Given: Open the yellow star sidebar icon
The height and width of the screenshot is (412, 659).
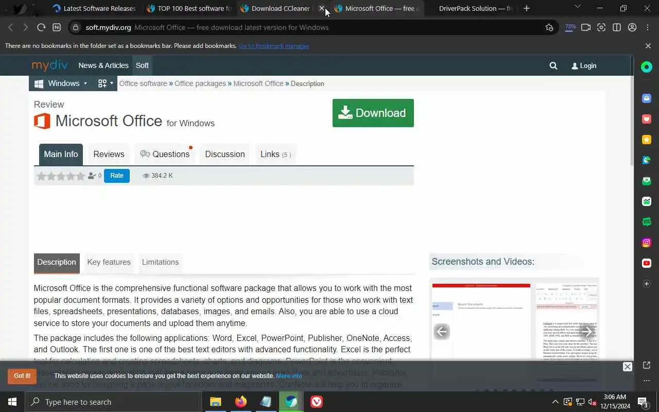Looking at the screenshot, I should coord(647,140).
